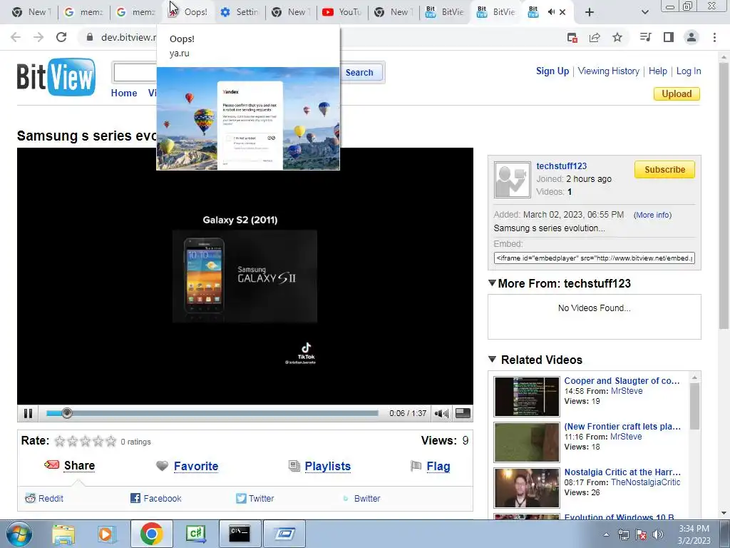Open Chrome three-dot menu
This screenshot has height=548, width=730.
pos(714,37)
